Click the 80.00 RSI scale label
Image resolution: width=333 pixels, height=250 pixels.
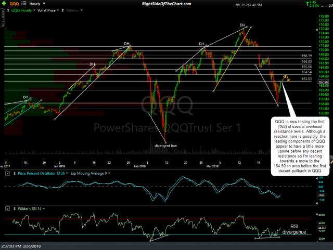[322, 215]
